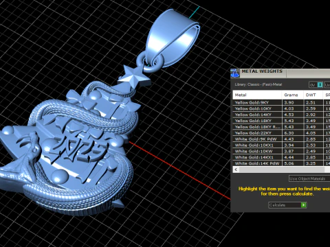Click the bail loop of the pendant model
Screen dimensions: 330x247
[173, 38]
